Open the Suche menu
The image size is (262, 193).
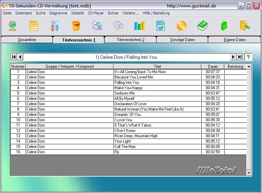coord(41,13)
